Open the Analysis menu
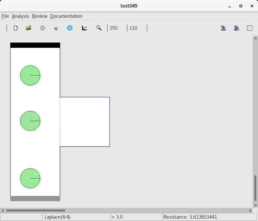The height and width of the screenshot is (221, 258). pos(20,16)
